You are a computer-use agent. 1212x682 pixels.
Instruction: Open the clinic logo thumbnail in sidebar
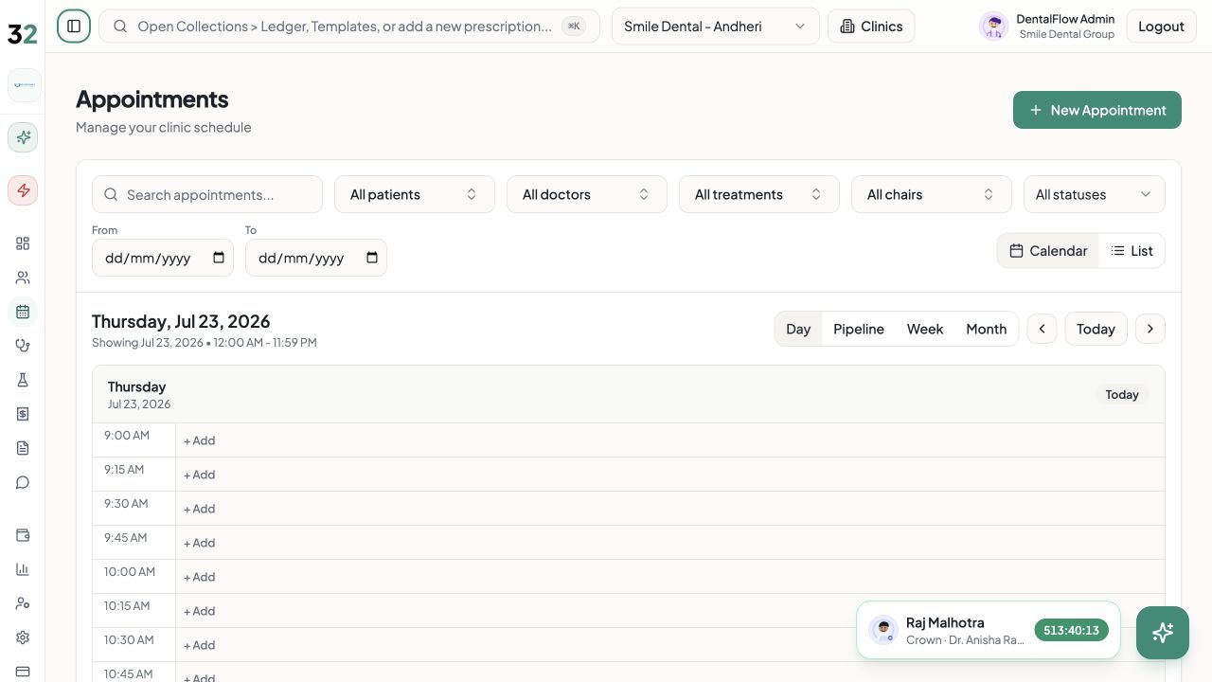point(24,85)
